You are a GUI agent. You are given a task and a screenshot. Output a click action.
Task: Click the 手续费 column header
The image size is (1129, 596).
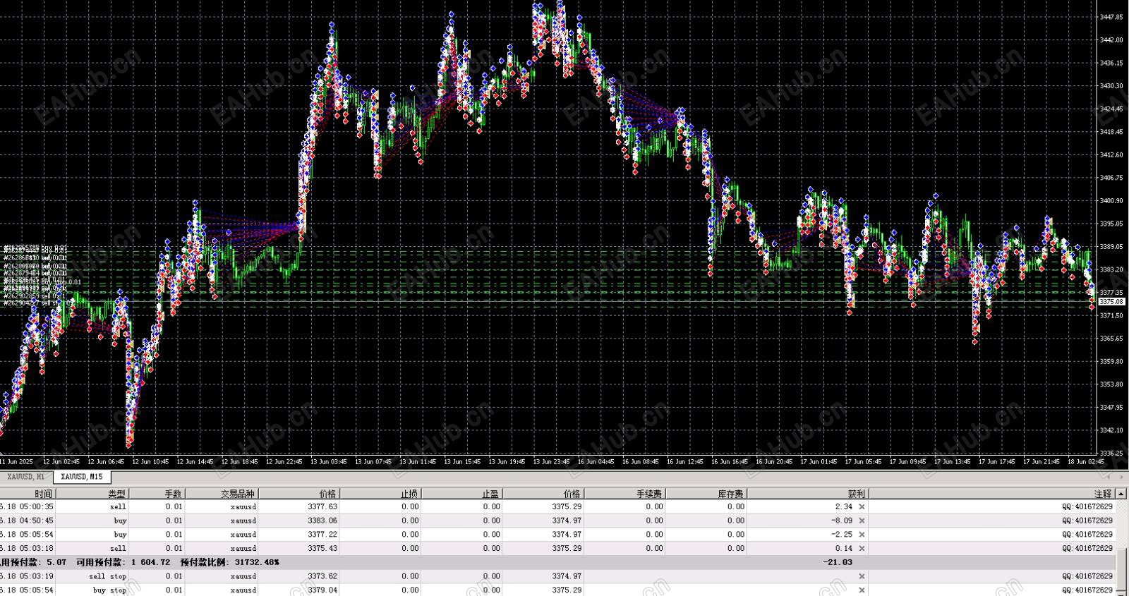tap(624, 494)
